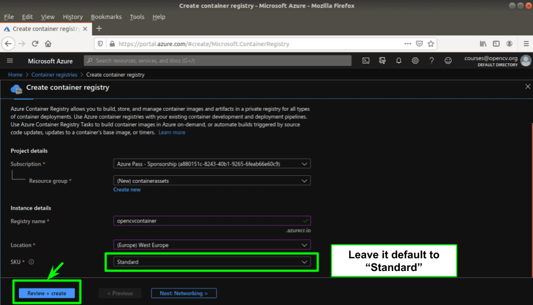Image resolution: width=533 pixels, height=305 pixels.
Task: Toggle the Firefox sidebar icon
Action: tap(496, 43)
